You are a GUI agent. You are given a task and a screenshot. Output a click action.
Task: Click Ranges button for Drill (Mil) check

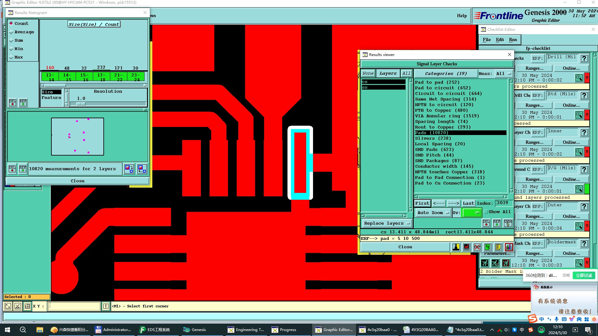[534, 68]
